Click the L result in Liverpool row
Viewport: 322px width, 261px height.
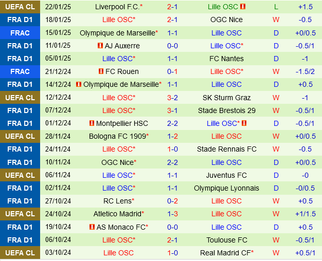click(276, 7)
